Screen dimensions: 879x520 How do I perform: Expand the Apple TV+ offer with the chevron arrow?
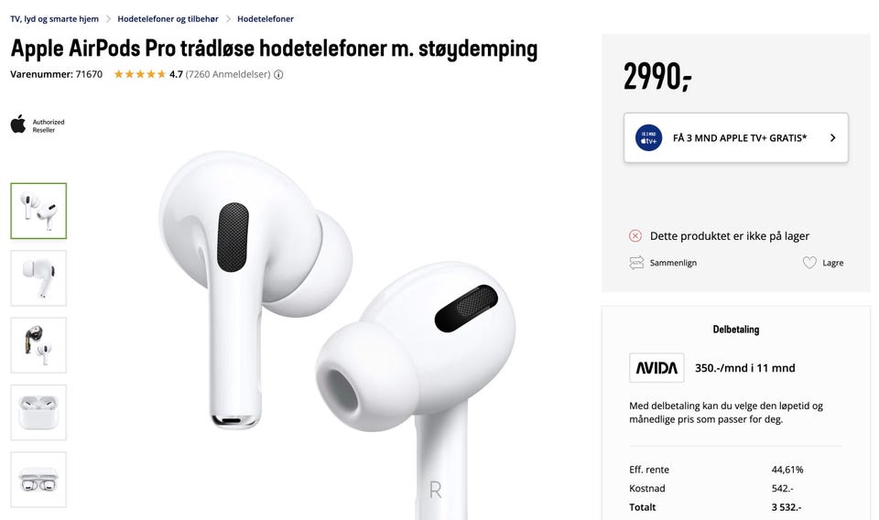pos(832,138)
